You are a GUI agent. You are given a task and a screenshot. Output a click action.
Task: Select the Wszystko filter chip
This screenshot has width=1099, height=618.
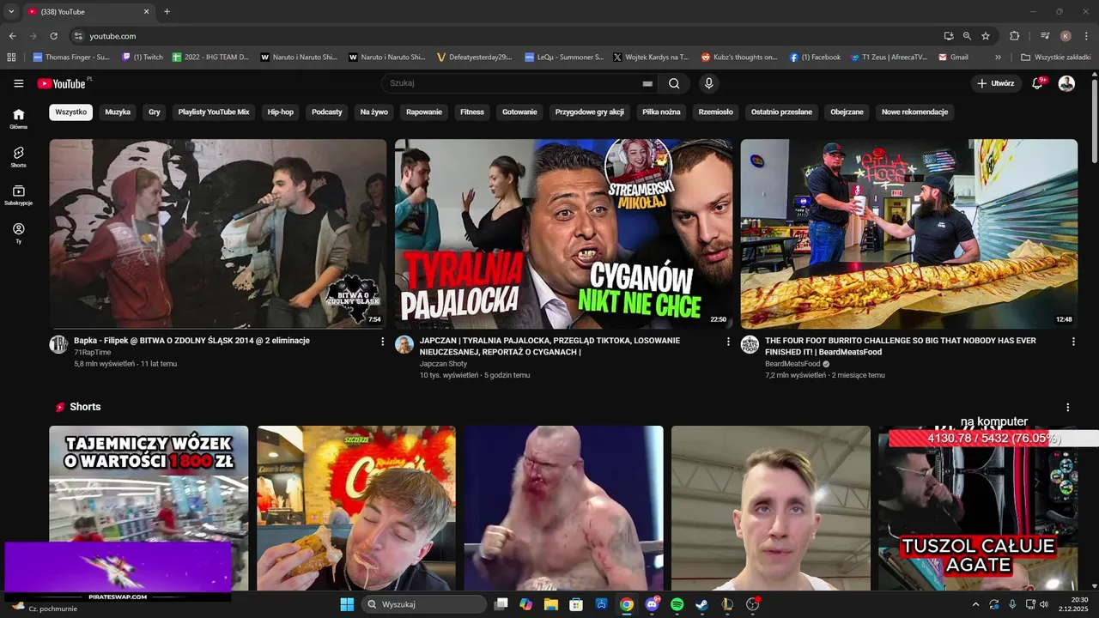pos(70,112)
